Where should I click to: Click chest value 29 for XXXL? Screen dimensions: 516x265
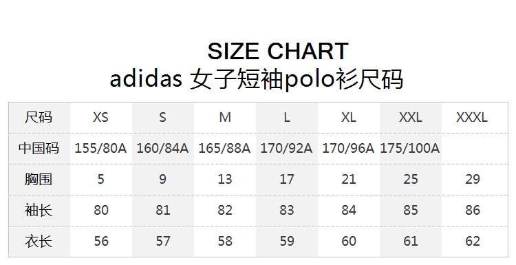coord(473,179)
